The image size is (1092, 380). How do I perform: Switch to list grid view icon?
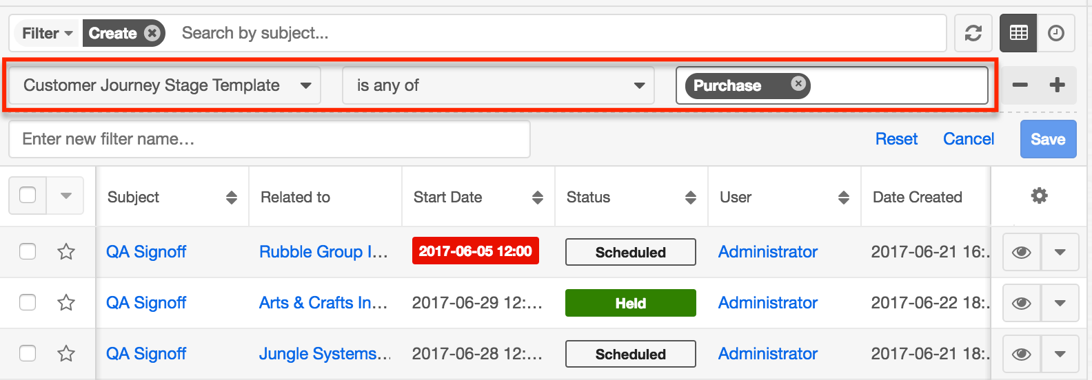click(x=1018, y=33)
